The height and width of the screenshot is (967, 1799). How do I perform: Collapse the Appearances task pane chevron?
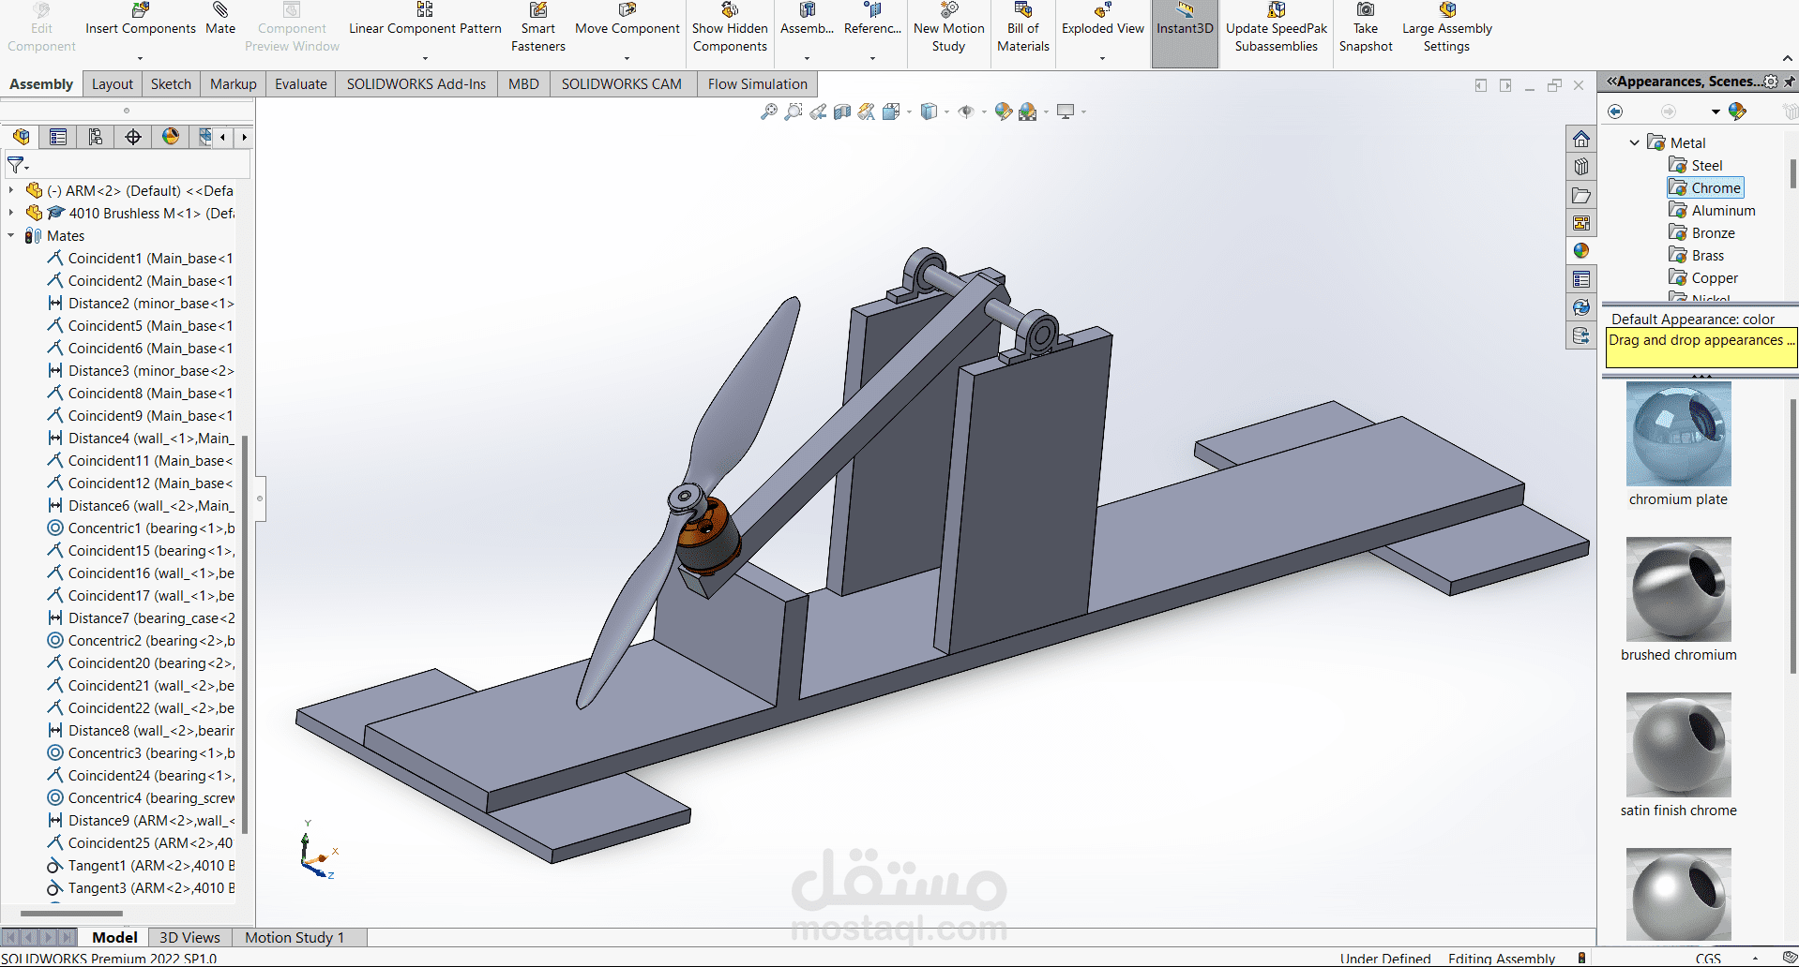[1611, 82]
